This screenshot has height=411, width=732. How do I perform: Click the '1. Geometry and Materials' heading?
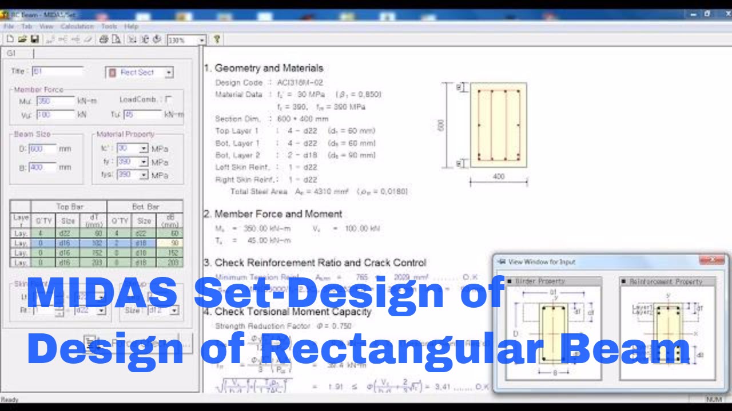click(264, 68)
